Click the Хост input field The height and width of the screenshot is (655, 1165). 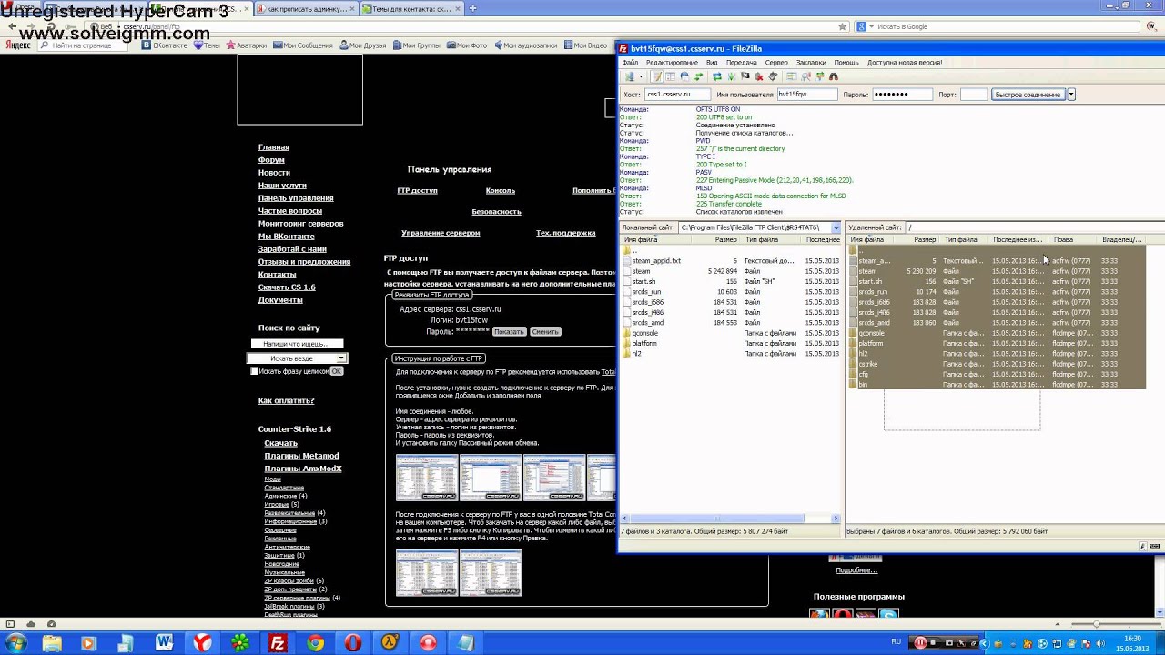tap(677, 95)
